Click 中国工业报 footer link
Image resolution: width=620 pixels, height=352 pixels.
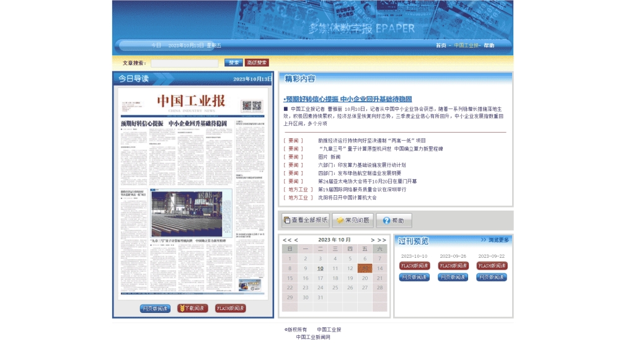[x=329, y=330]
